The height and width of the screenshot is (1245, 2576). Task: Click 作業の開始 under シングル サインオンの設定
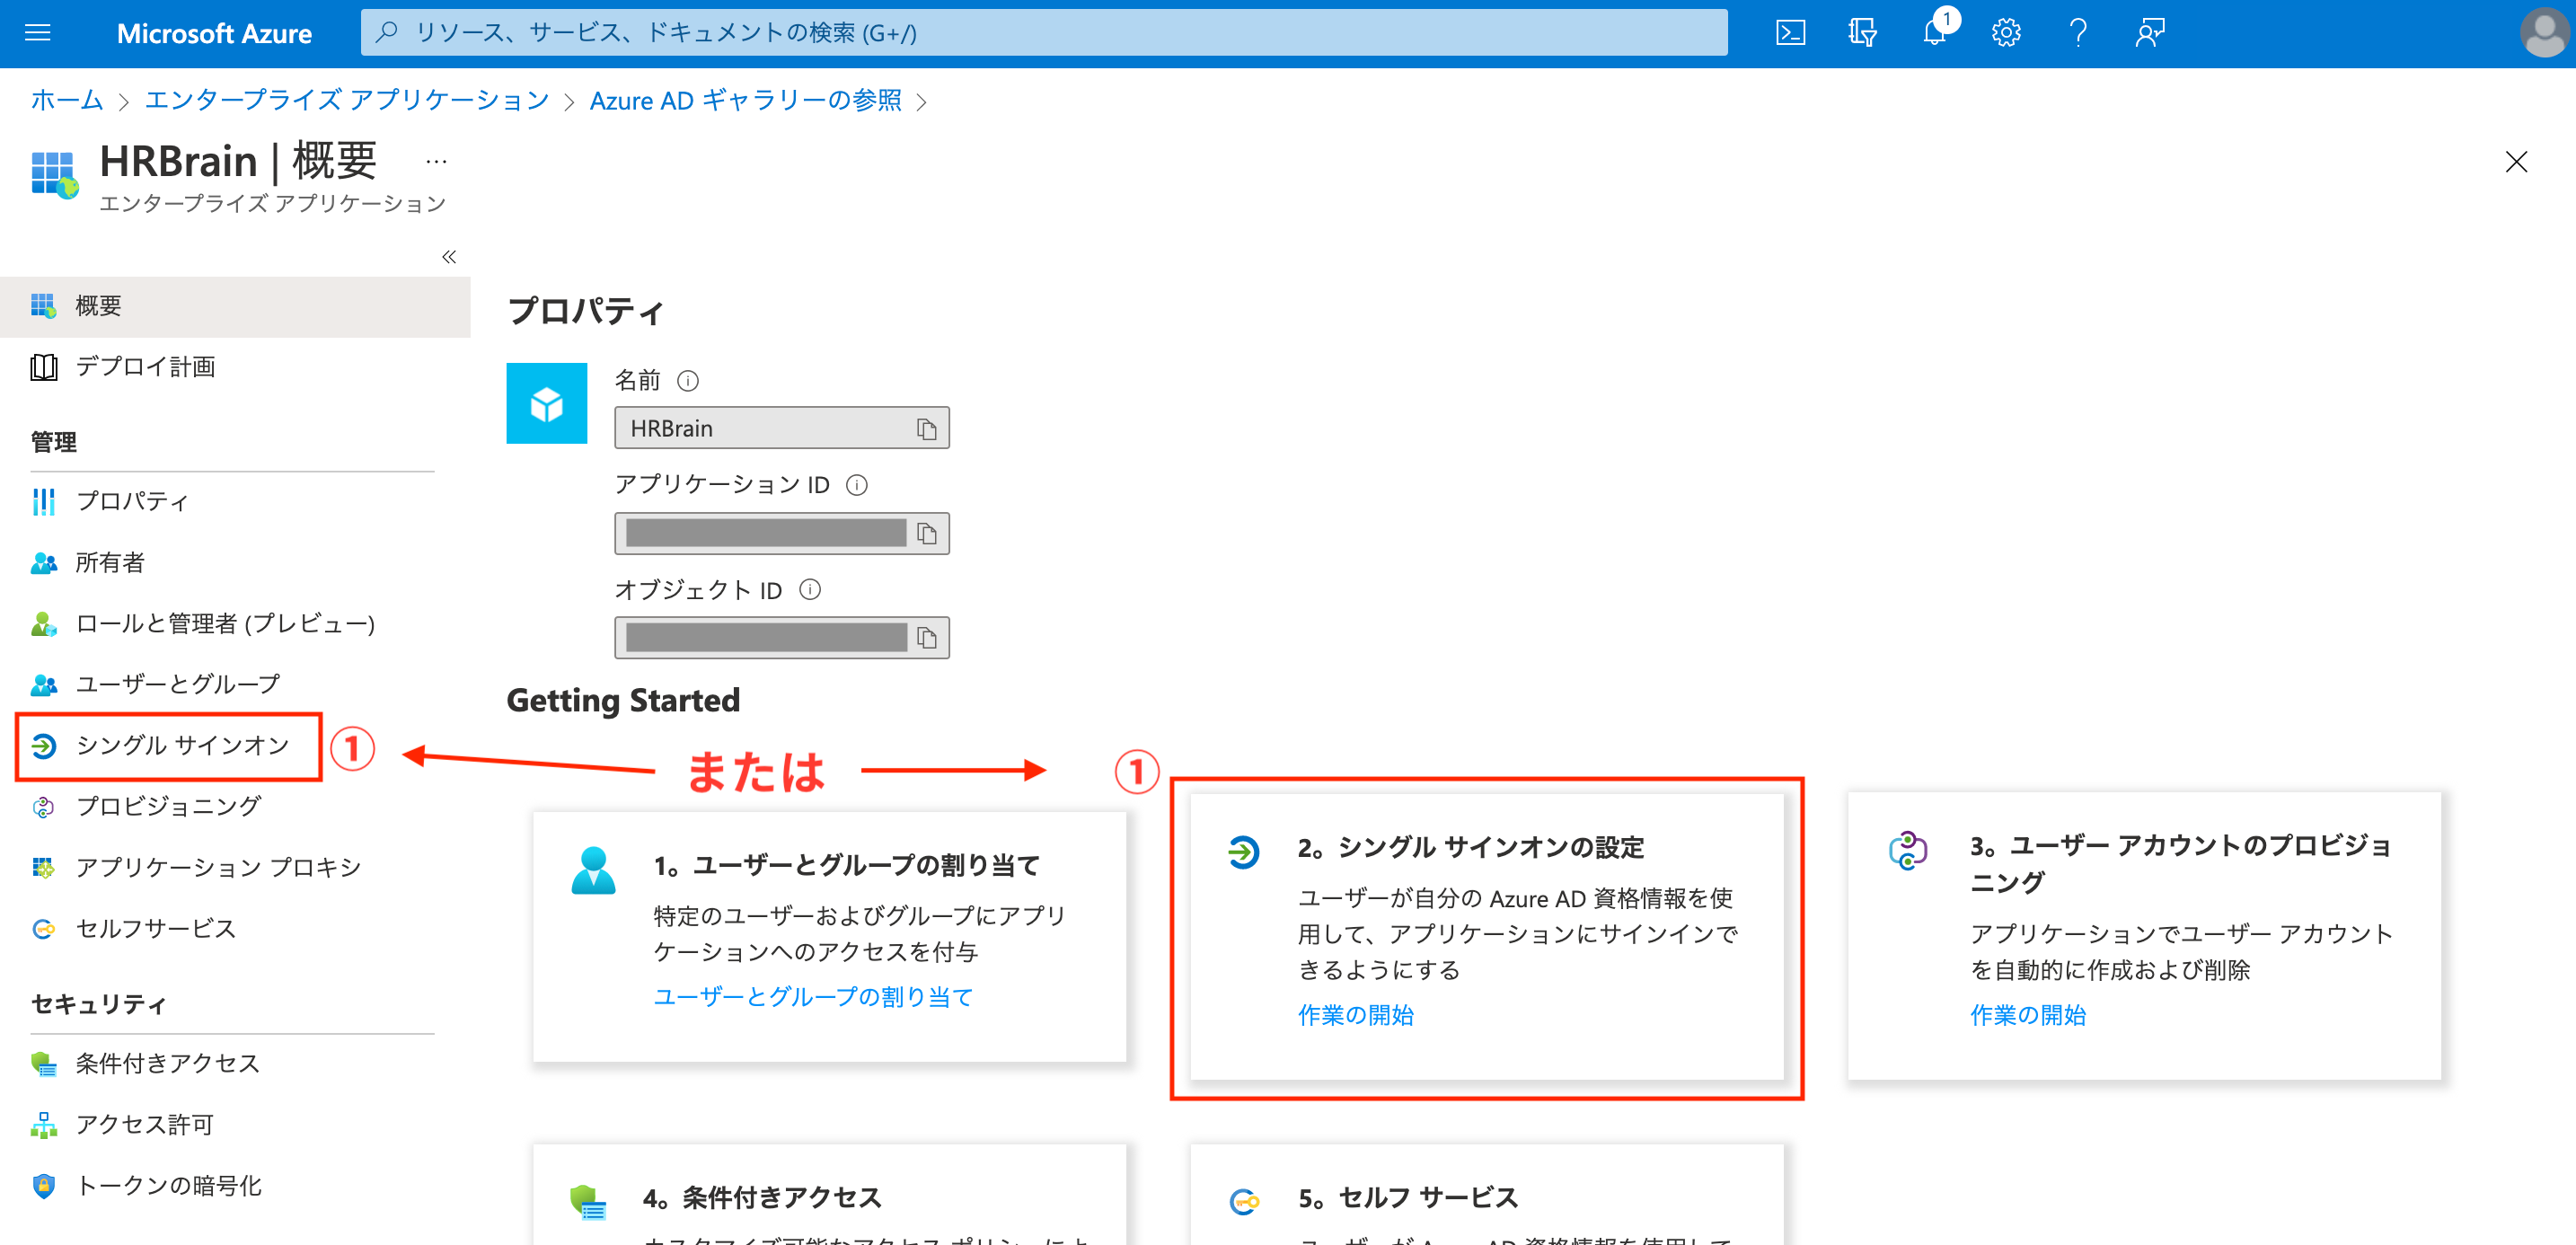pyautogui.click(x=1355, y=1015)
